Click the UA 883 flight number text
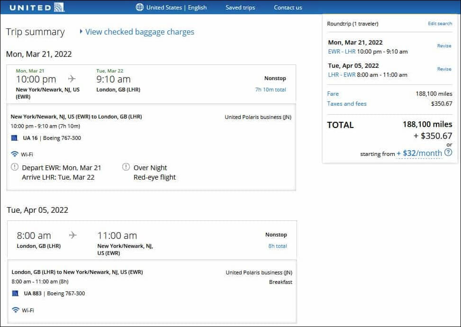 click(33, 293)
